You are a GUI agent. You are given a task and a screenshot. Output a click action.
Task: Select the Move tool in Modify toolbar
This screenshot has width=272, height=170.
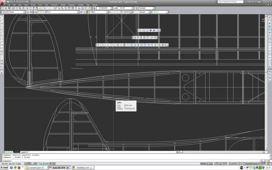pos(270,32)
